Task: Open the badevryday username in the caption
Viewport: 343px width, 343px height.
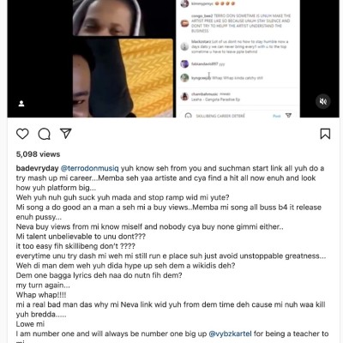Action: point(37,168)
